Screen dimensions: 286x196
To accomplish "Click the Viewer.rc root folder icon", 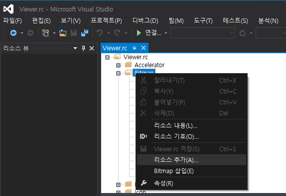I will point(117,57).
